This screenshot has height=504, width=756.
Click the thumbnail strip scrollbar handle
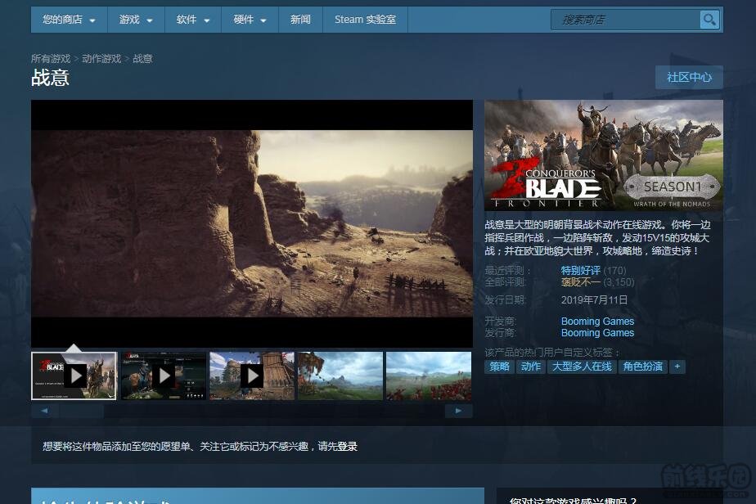click(x=82, y=411)
